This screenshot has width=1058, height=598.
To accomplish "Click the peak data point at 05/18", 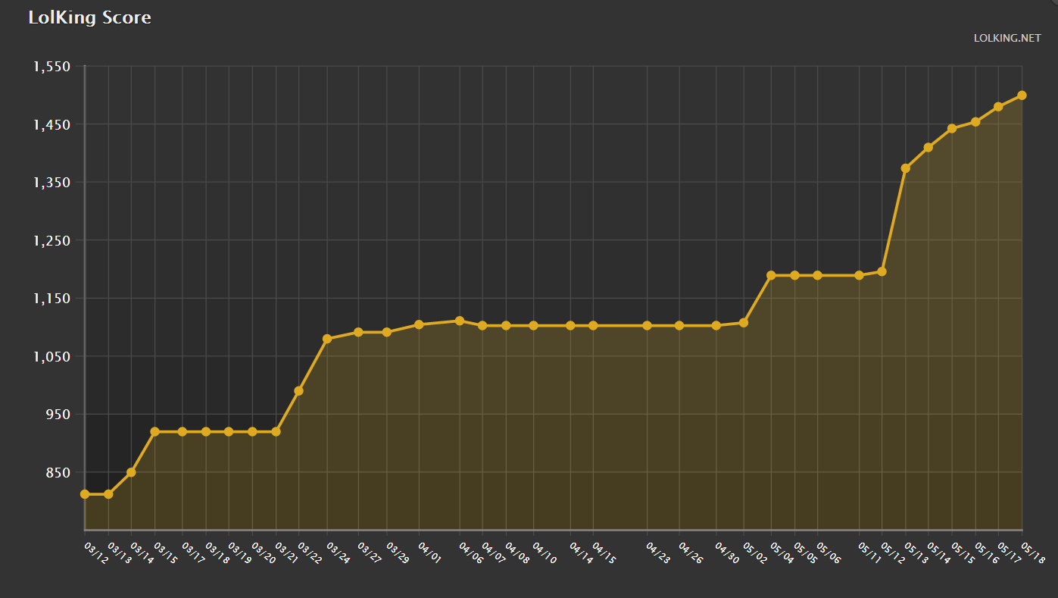I will coord(1022,94).
